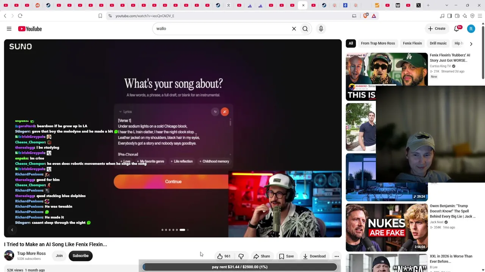Screen dimensions: 485x272
Task: Download the video
Action: pyautogui.click(x=314, y=257)
